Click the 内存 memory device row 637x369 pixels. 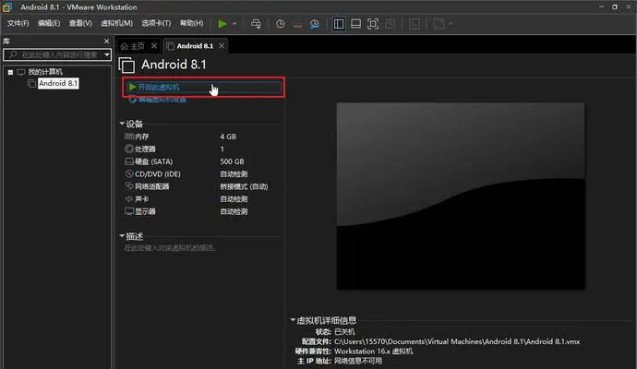click(x=202, y=137)
